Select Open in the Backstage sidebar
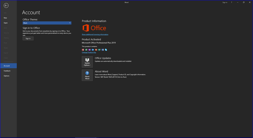Image resolution: width=253 pixels, height=138 pixels. point(6,23)
